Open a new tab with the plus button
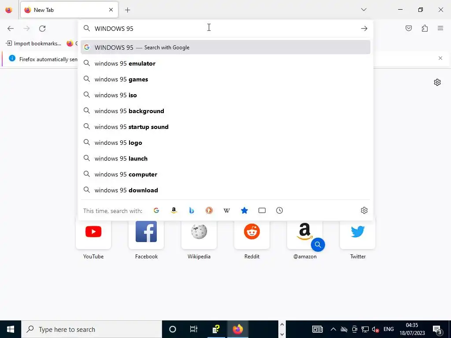The width and height of the screenshot is (451, 338). [127, 10]
